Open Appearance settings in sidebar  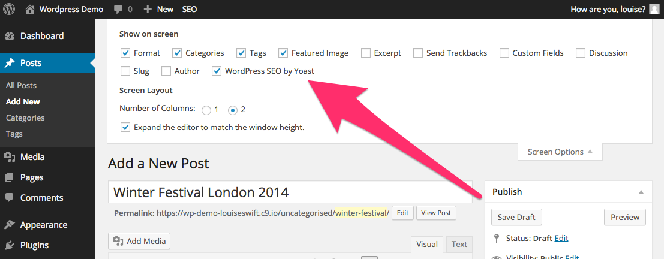pos(43,225)
